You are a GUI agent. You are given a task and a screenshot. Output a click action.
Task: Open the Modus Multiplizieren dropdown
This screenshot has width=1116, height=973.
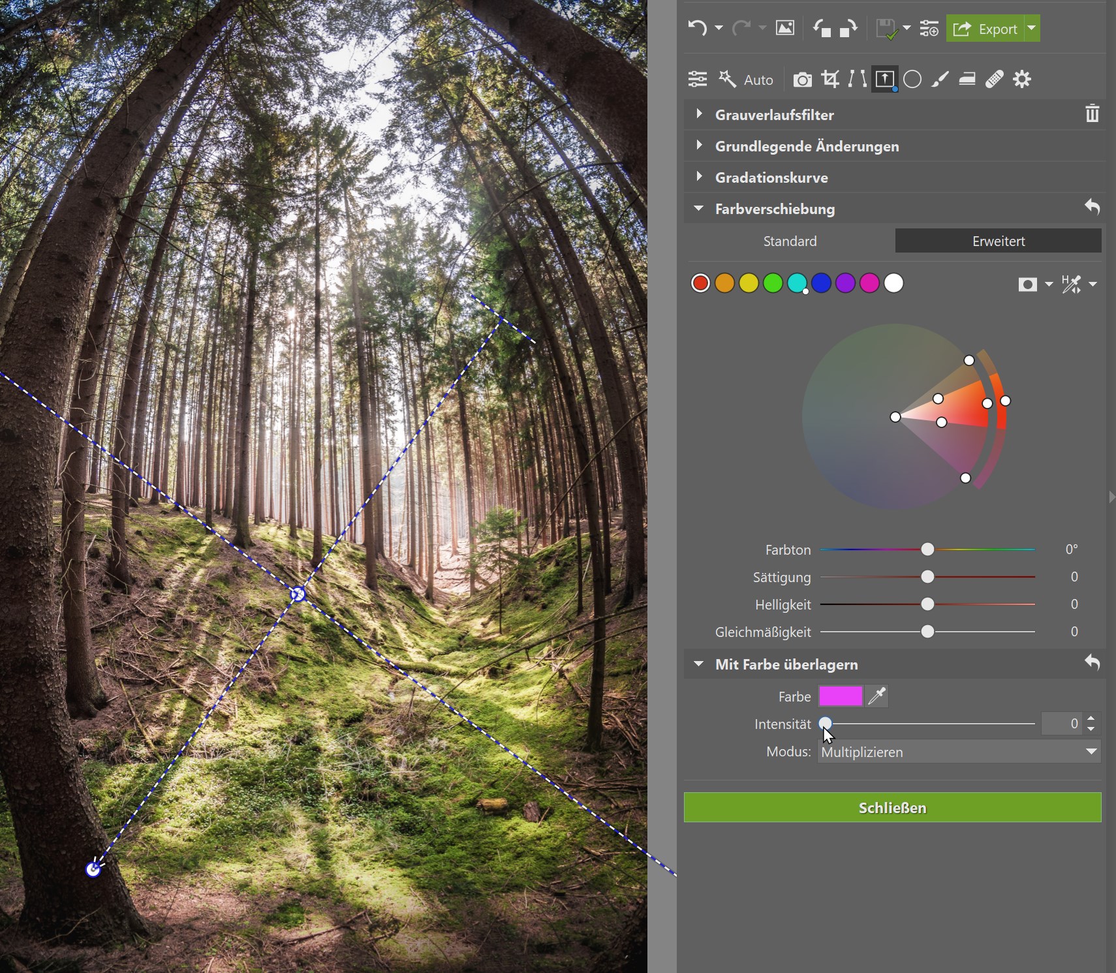tap(959, 752)
